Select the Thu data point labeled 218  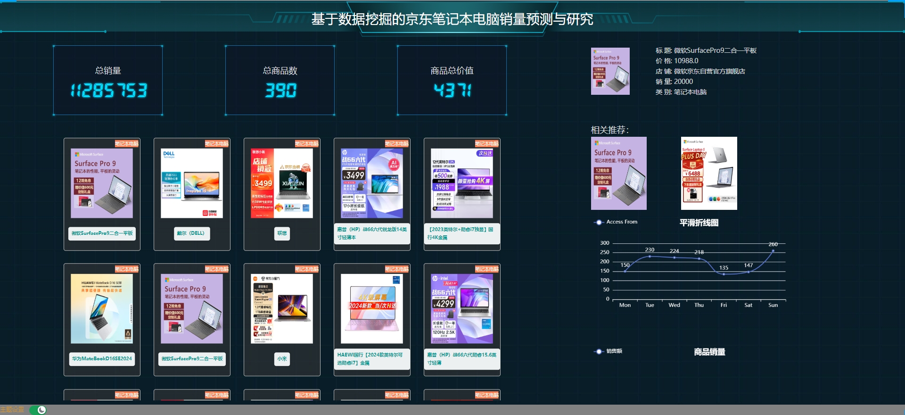(x=699, y=258)
